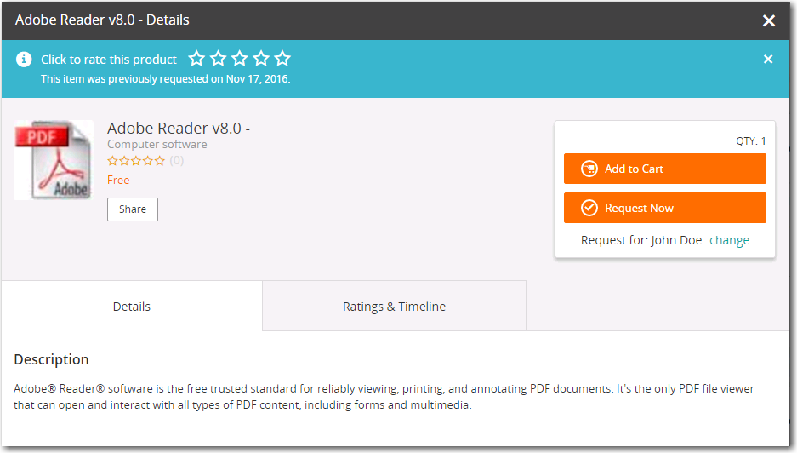
Task: Rate the product five stars in banner
Action: click(x=282, y=59)
